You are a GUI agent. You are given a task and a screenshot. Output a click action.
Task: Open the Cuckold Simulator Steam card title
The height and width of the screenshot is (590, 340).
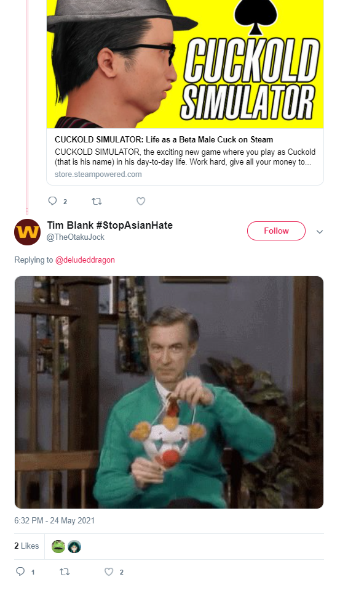pyautogui.click(x=164, y=139)
